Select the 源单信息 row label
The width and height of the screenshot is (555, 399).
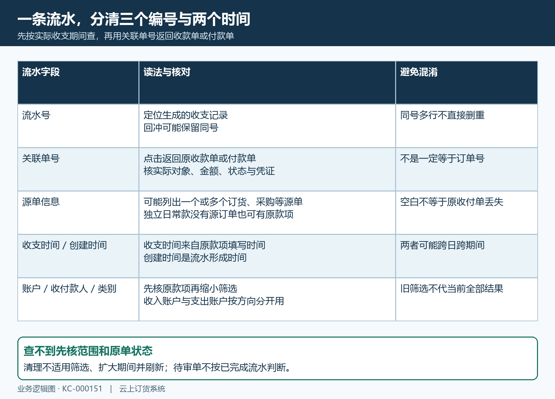point(41,202)
